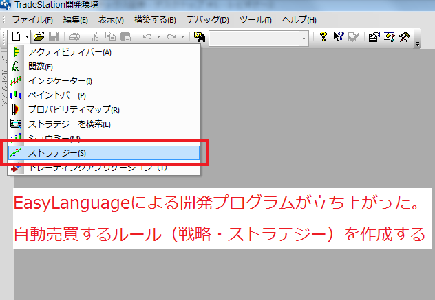Activate the What's This help cursor icon
This screenshot has width=435, height=300.
point(339,36)
